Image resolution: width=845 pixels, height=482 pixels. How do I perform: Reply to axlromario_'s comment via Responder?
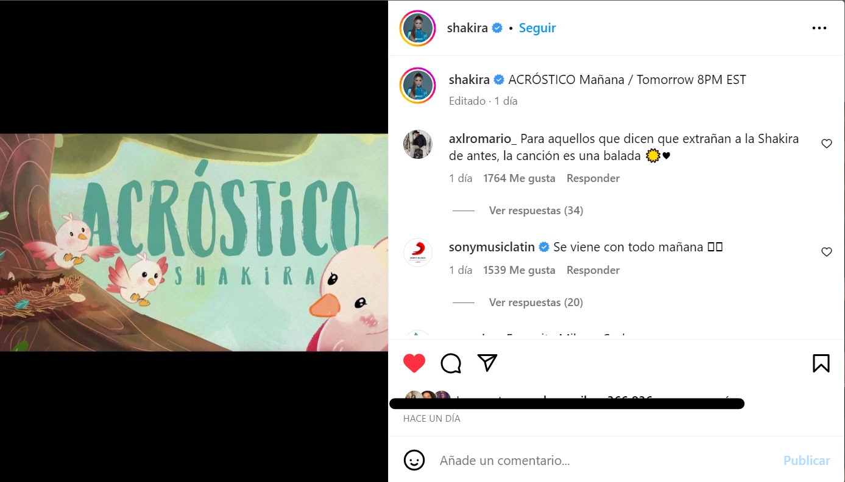click(593, 178)
